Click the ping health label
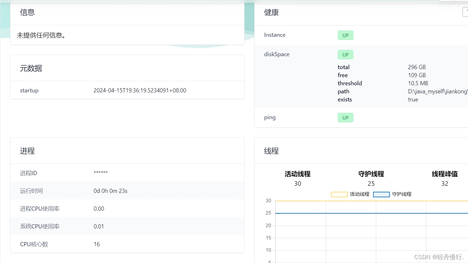 (x=270, y=117)
